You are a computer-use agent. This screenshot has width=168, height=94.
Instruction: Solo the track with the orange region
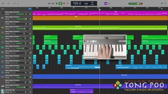(x=8, y=19)
